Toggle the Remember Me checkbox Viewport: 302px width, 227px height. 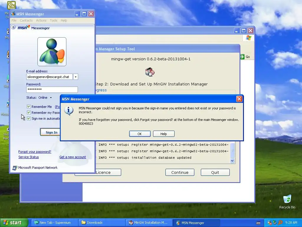pyautogui.click(x=29, y=106)
